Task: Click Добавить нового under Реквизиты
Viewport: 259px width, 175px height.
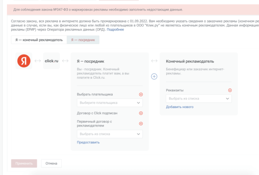Action: (x=180, y=107)
